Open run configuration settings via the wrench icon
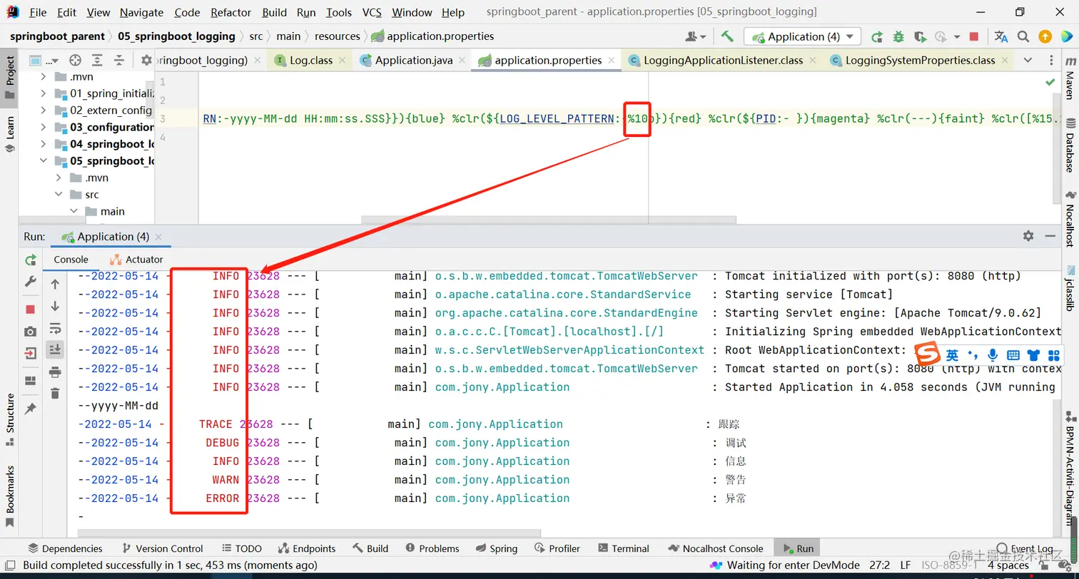1079x579 pixels. point(30,282)
